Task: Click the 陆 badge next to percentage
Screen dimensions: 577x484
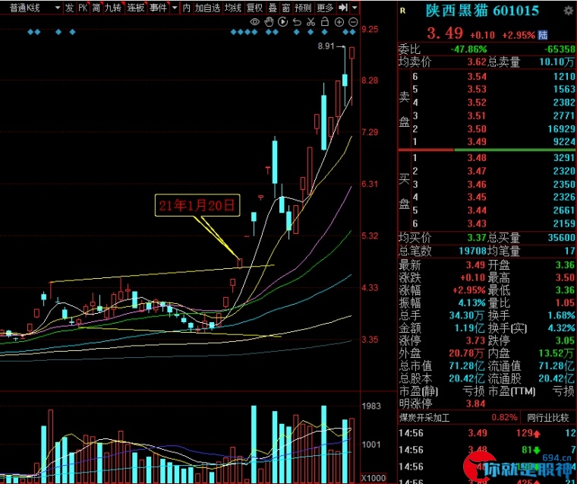Action: click(543, 35)
